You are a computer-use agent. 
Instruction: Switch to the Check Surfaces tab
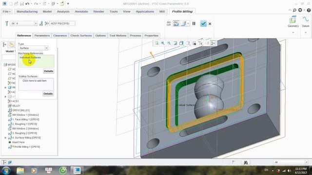coord(81,35)
